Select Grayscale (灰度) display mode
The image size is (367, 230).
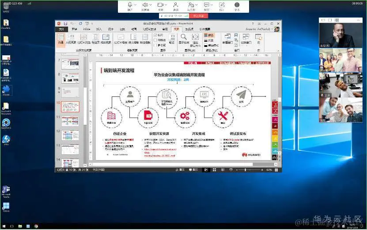click(209, 40)
